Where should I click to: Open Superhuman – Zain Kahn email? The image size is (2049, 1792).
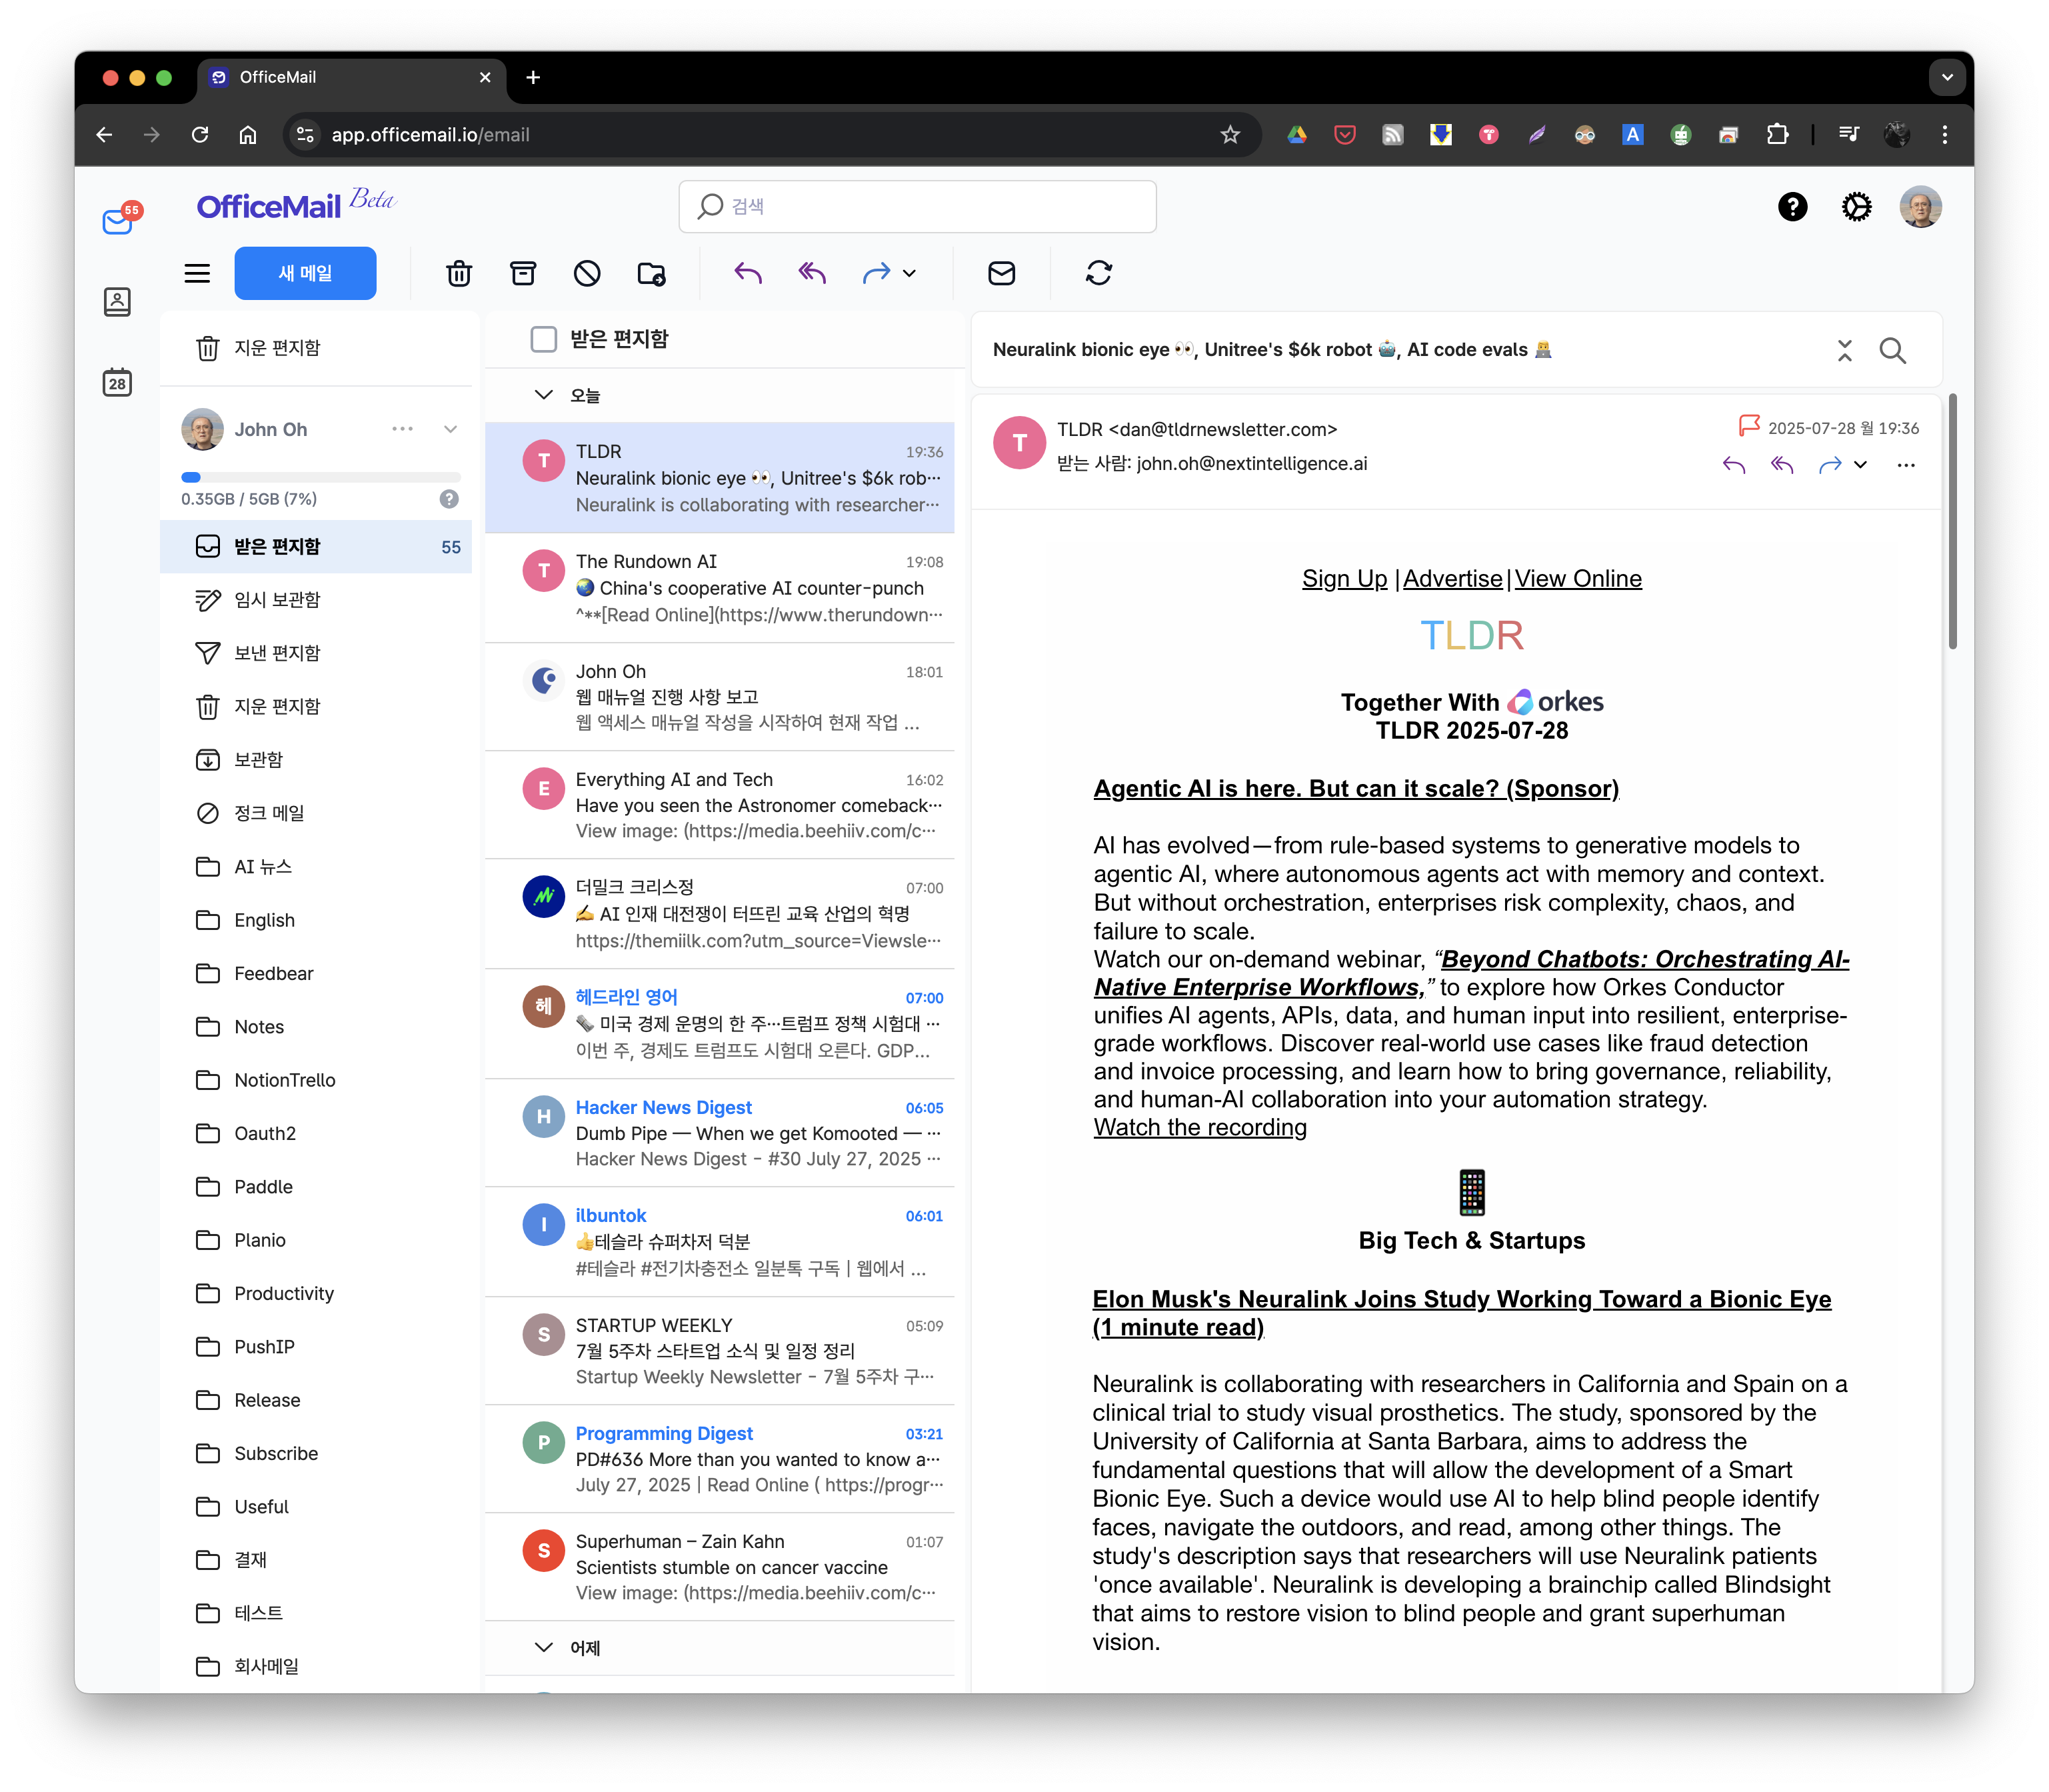point(719,1567)
